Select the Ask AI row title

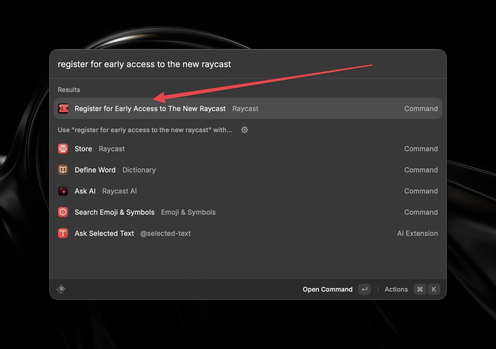(x=85, y=191)
